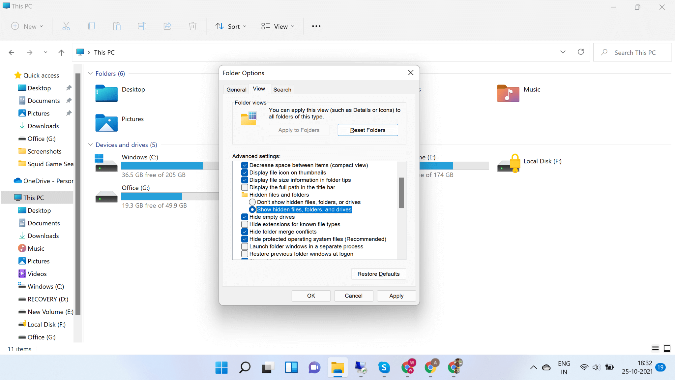Switch to the Search tab in Folder Options
Viewport: 675px width, 380px height.
click(x=282, y=89)
